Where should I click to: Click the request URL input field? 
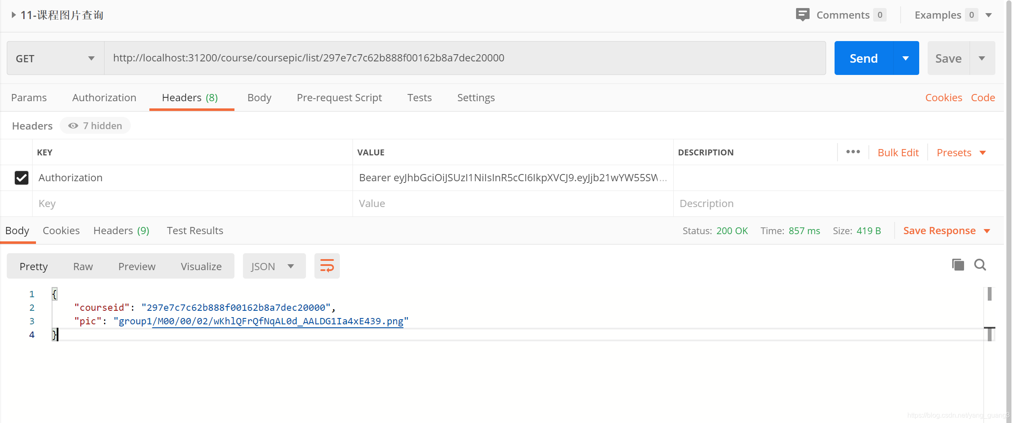(464, 58)
